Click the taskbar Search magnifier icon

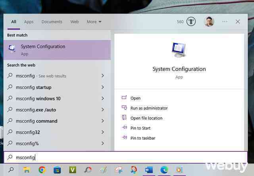coord(11,170)
